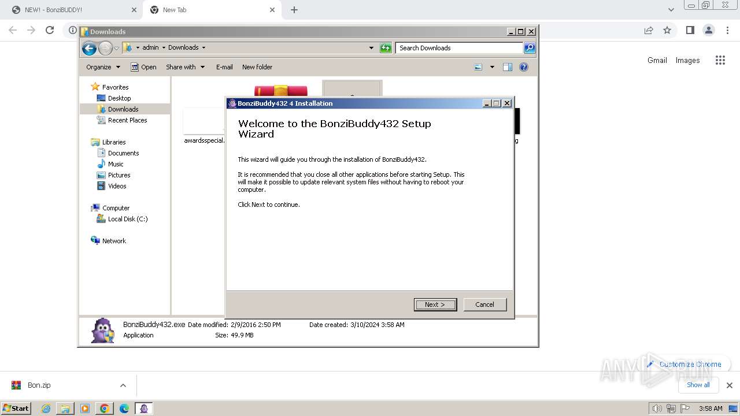Image resolution: width=740 pixels, height=416 pixels.
Task: Click Next in BonziBuddy432 setup wizard
Action: [x=435, y=304]
